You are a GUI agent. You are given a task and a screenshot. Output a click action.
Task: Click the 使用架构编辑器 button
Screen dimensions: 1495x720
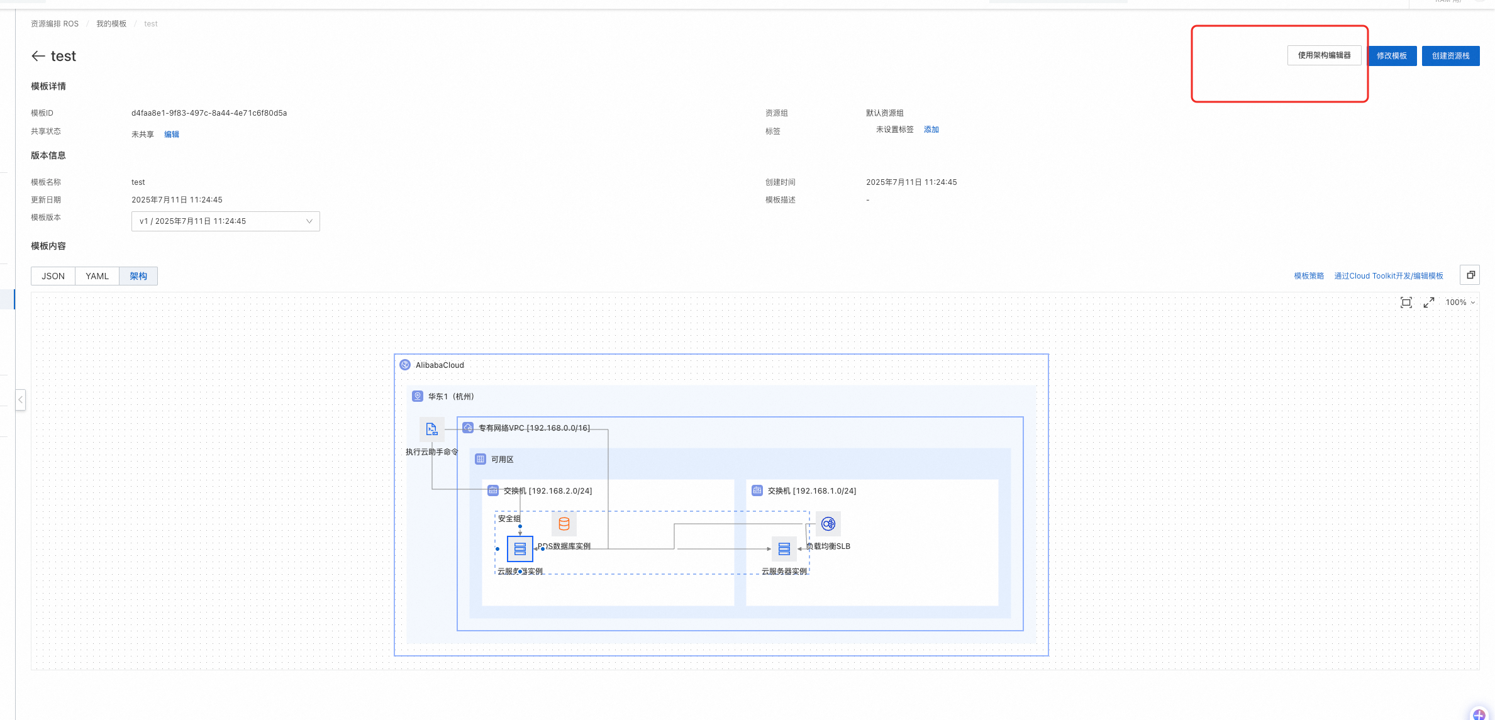coord(1324,55)
